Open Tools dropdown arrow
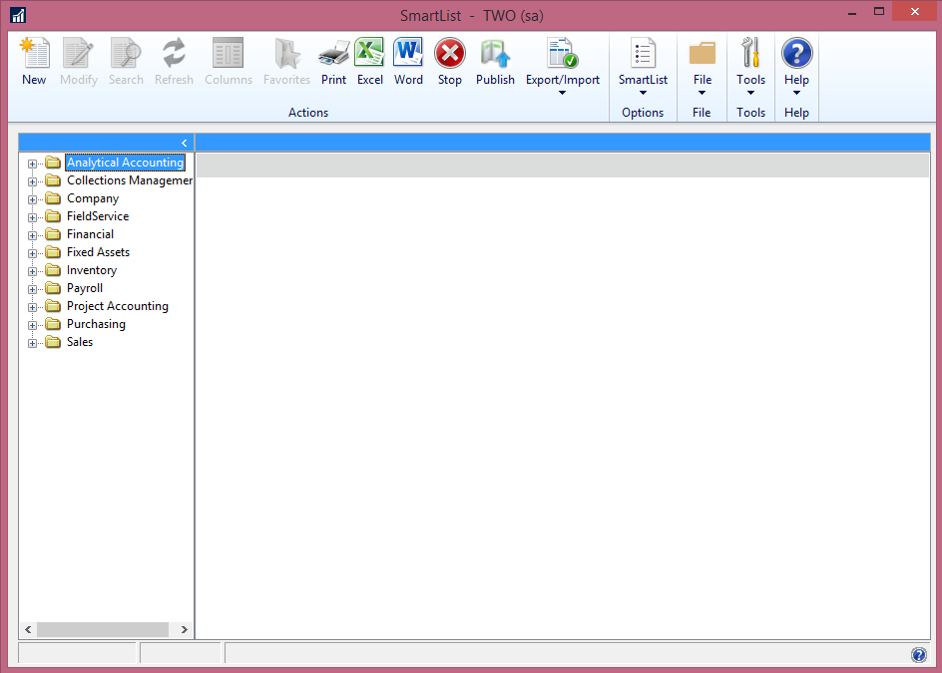Screen dimensions: 942x673 point(750,93)
